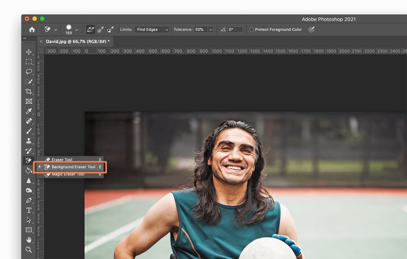Screen dimensions: 407x259
Task: Click the brush angle input field
Action: (x=235, y=30)
